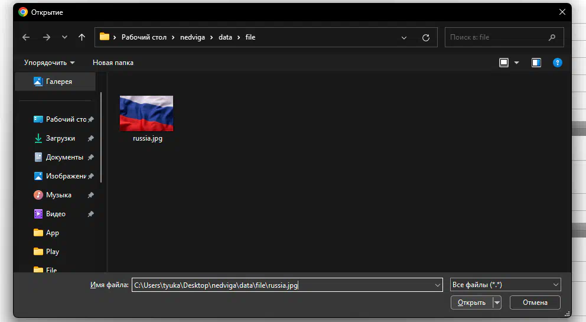This screenshot has height=322, width=586.
Task: Open Музыка in sidebar
Action: click(53, 195)
